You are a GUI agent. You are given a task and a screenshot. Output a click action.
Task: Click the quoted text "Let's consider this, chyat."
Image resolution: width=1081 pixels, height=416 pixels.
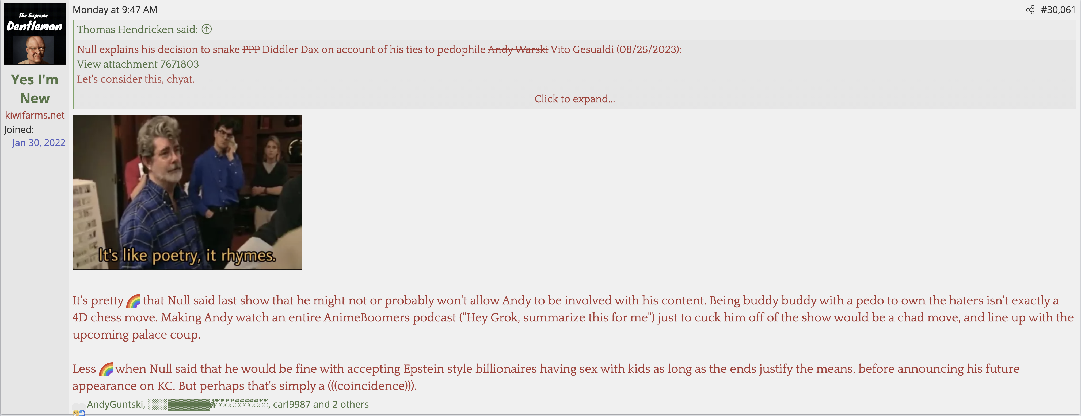coord(136,79)
